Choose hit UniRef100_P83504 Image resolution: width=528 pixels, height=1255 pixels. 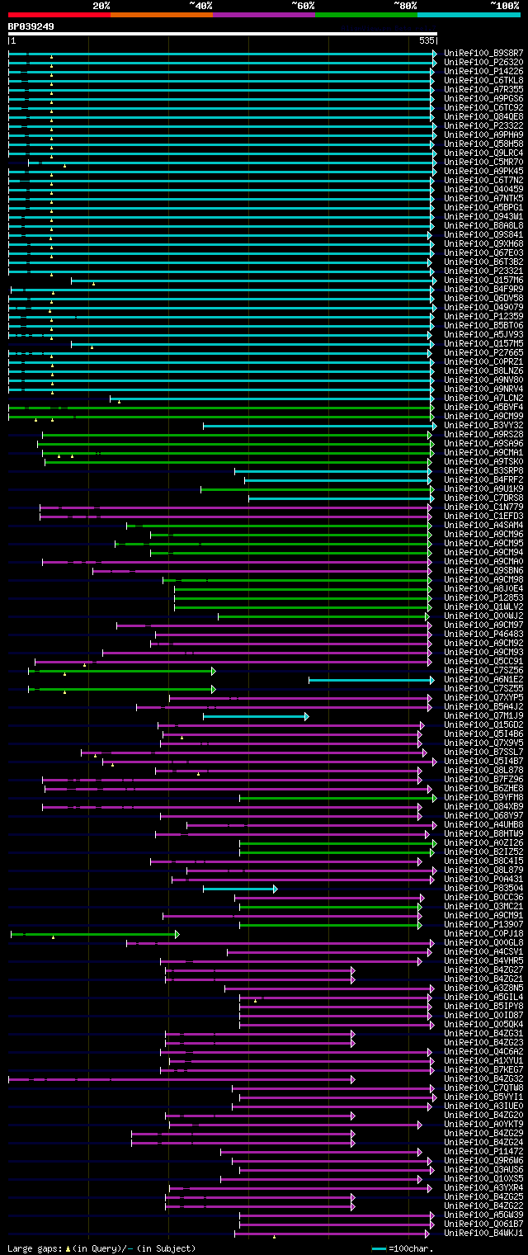(483, 888)
